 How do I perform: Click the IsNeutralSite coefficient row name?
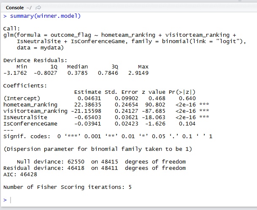click(25, 117)
